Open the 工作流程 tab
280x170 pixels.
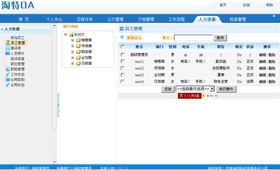(176, 19)
